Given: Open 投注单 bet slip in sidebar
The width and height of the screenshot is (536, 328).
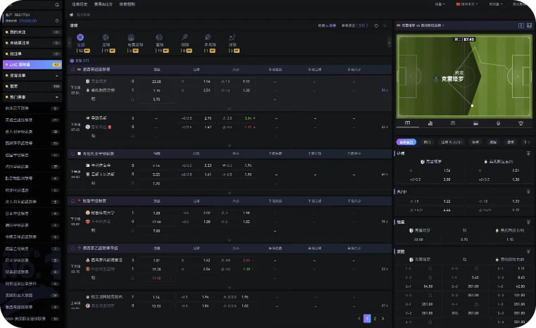Looking at the screenshot, I should (x=32, y=53).
